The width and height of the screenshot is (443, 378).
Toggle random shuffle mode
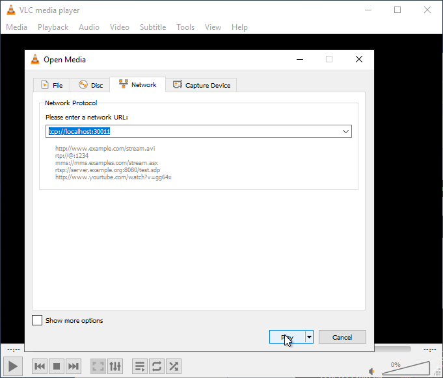pos(174,366)
